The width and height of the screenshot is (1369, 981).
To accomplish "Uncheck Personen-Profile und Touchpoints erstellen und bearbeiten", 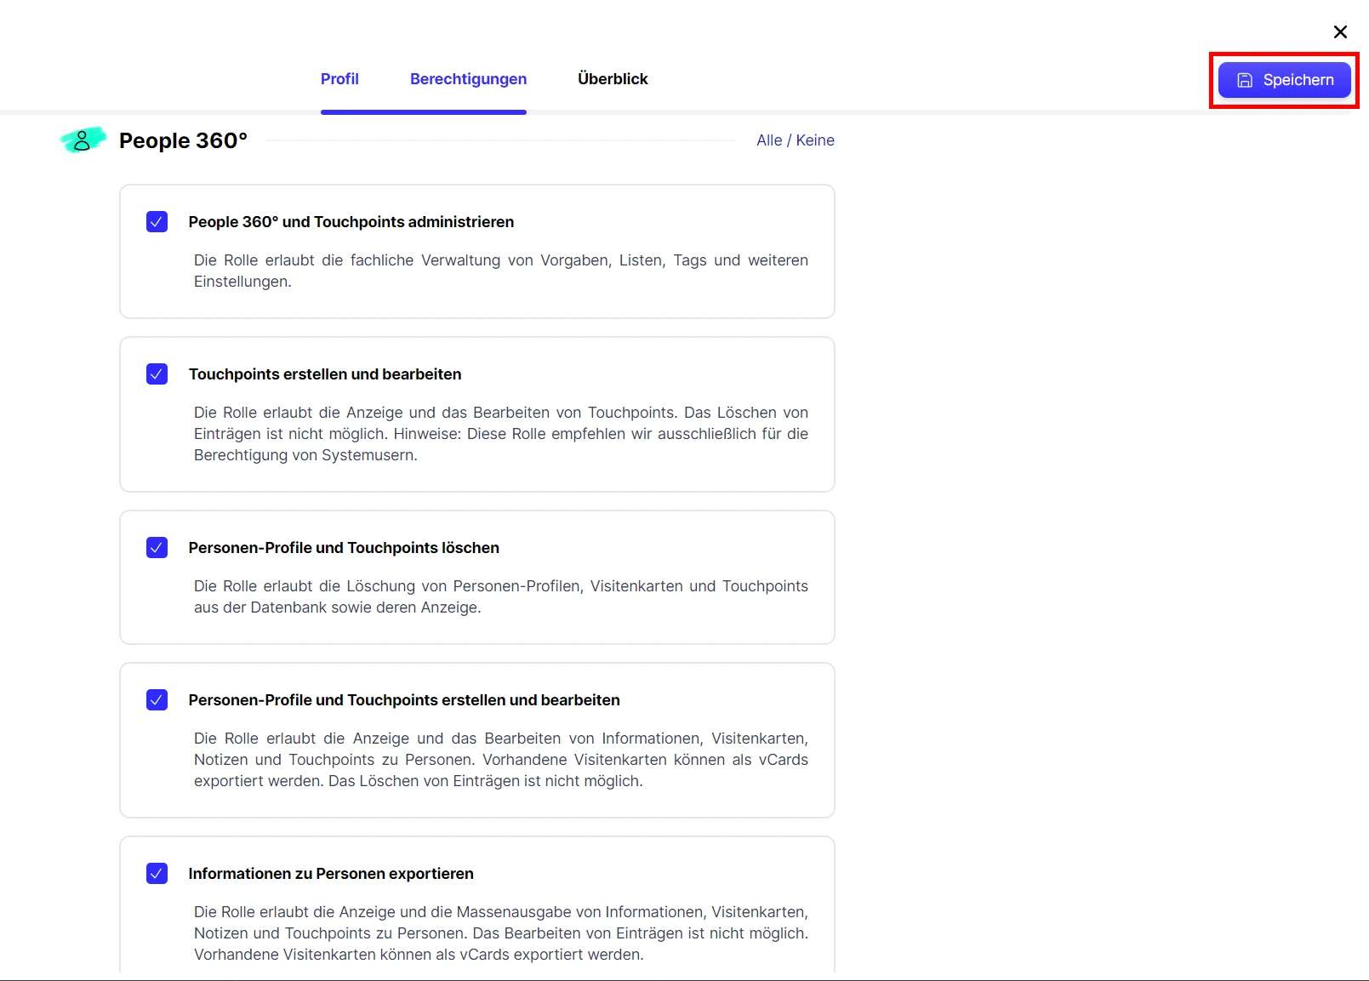I will (x=157, y=700).
